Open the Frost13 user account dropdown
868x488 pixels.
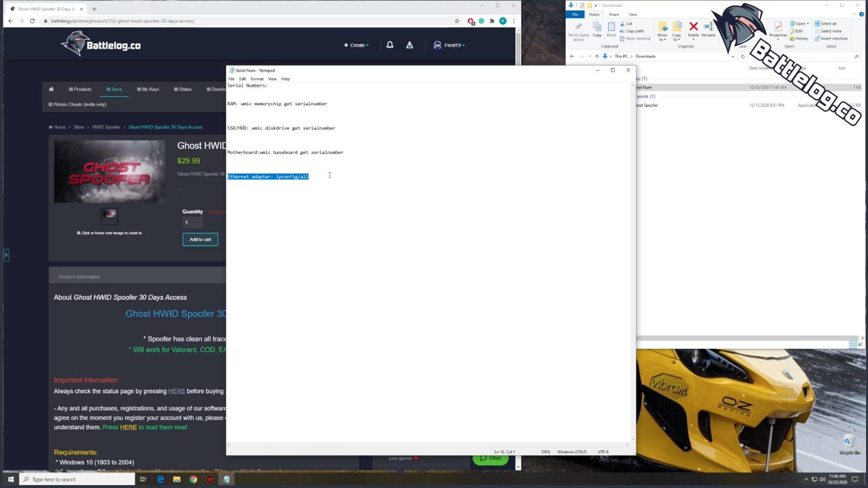[x=449, y=45]
